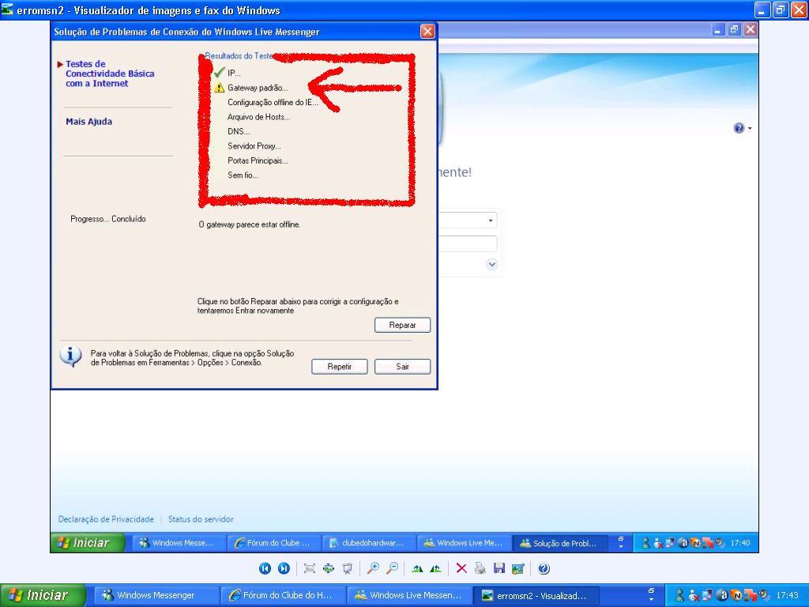This screenshot has width=809, height=607.
Task: Click orange N tray icon in bottom taskbar
Action: [x=736, y=595]
